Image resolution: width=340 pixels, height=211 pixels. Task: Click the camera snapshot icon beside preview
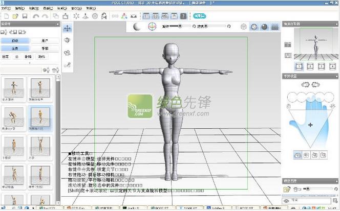(x=288, y=44)
